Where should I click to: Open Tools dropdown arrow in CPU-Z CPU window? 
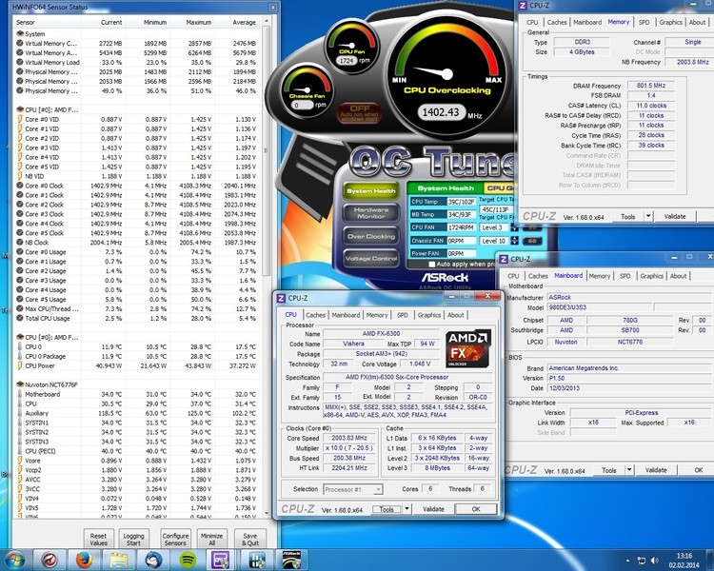coord(407,509)
